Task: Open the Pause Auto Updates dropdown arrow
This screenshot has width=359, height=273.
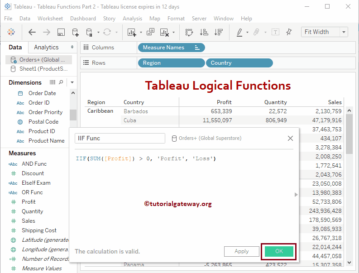Action: [x=98, y=32]
